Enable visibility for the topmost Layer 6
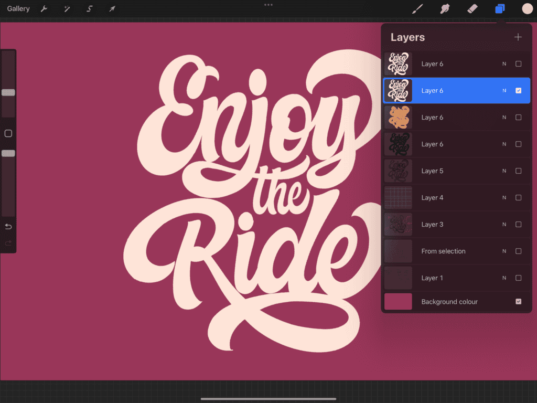This screenshot has width=537, height=403. click(x=519, y=63)
